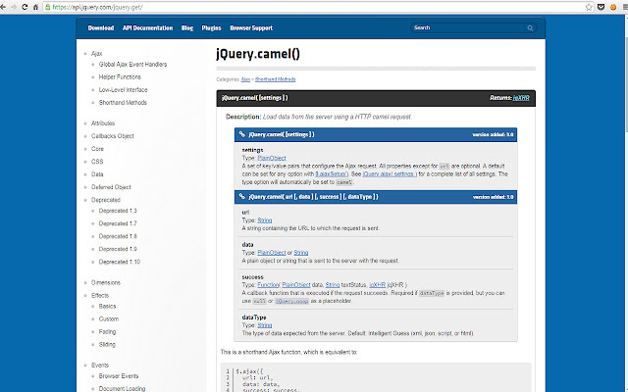Click the jQuery.camel( [settings] ) black header
Screen dimensions: 628x392
(376, 98)
